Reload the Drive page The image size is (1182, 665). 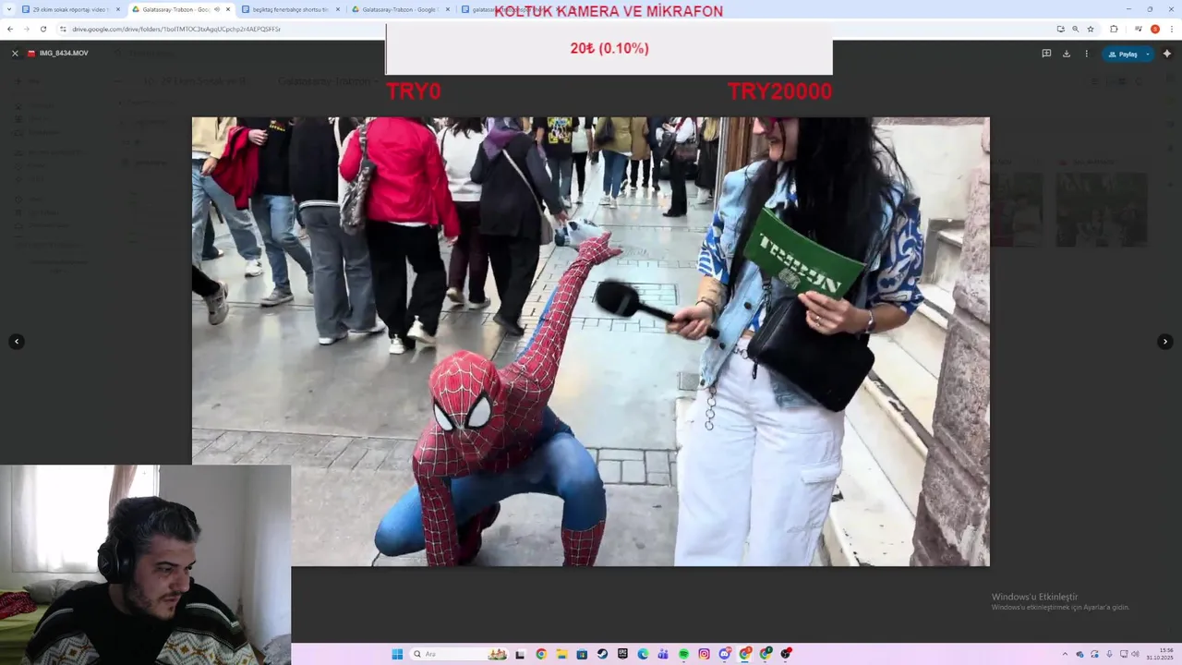point(43,29)
